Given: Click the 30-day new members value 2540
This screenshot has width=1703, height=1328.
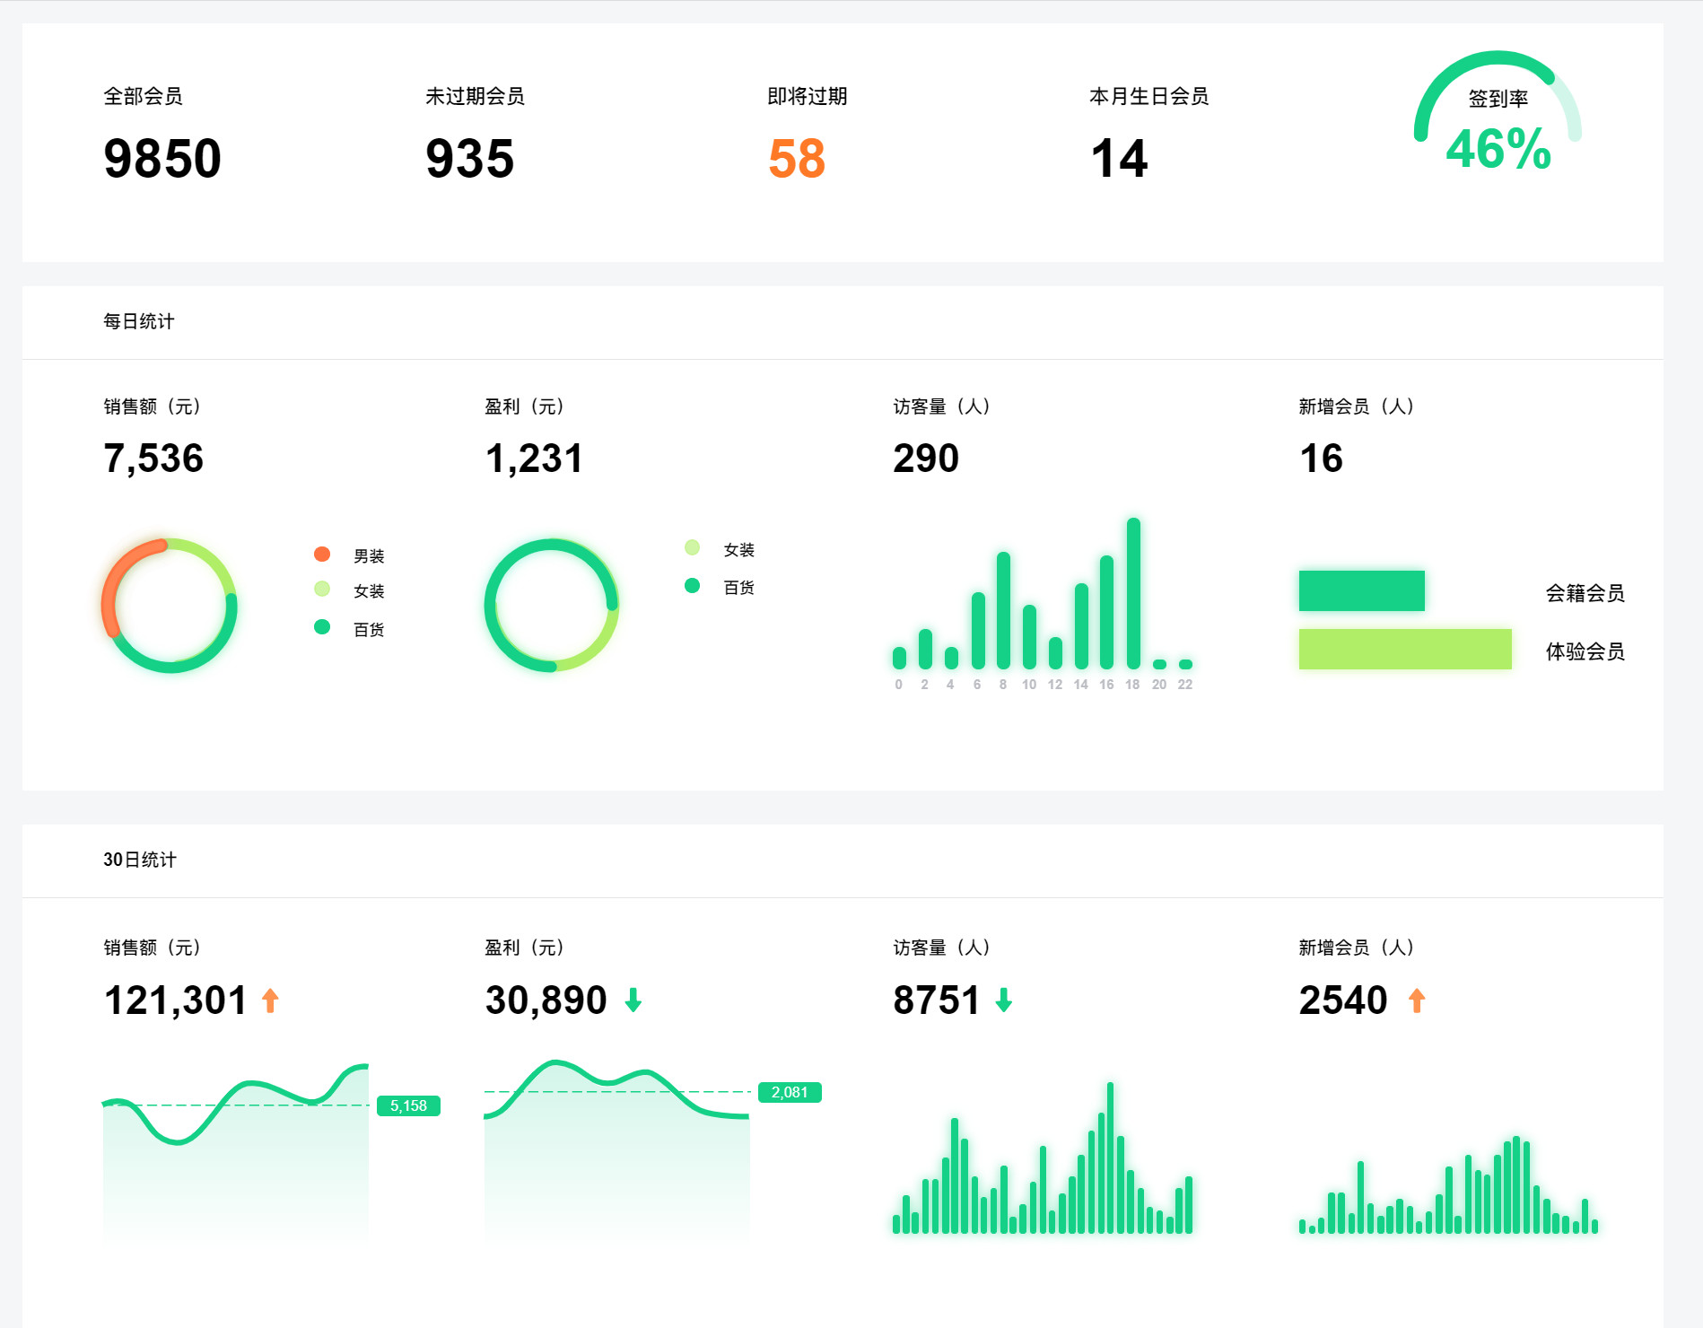Looking at the screenshot, I should 1343,1000.
